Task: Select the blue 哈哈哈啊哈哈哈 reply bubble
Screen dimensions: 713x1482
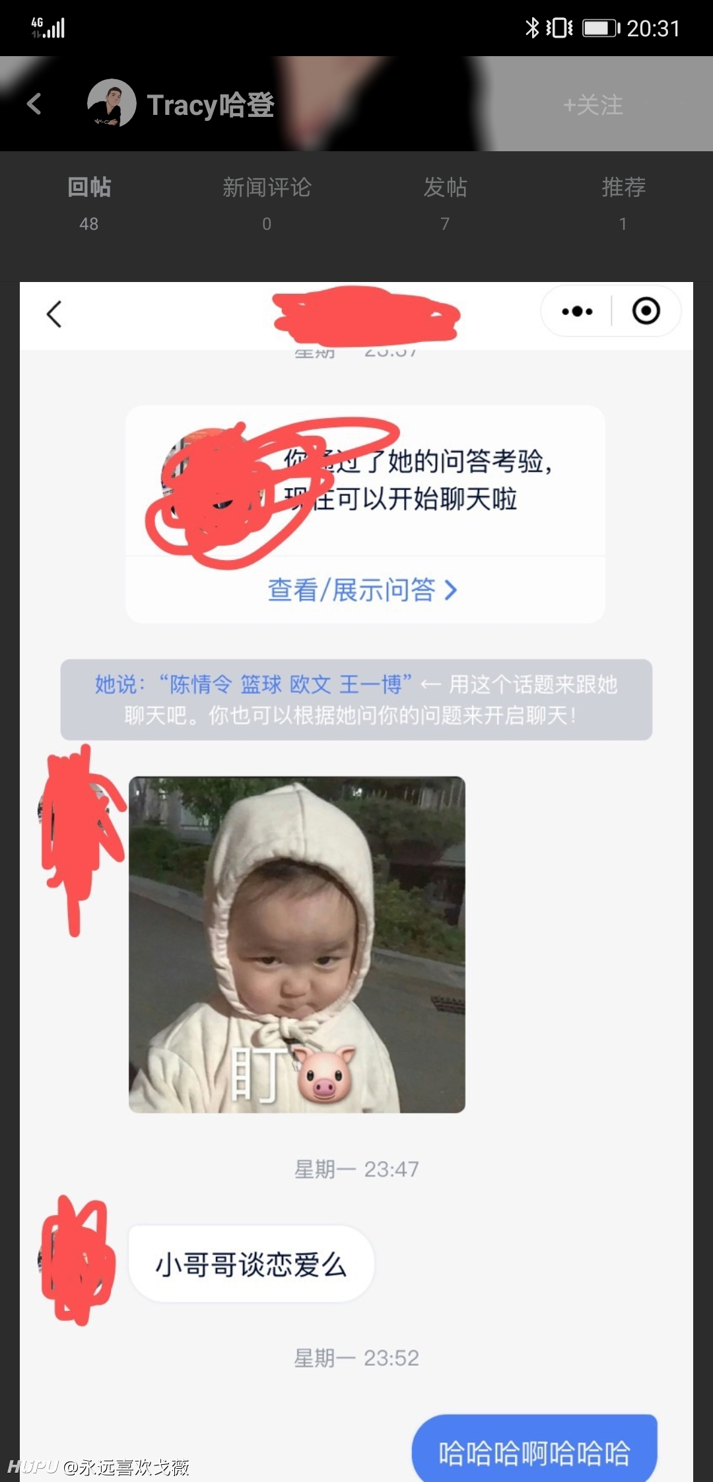Action: (x=535, y=1450)
